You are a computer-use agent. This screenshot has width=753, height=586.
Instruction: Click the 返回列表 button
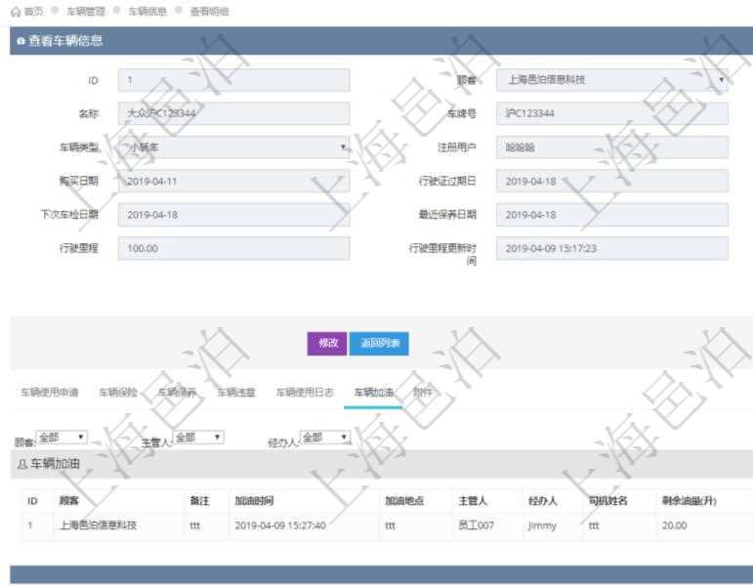click(x=379, y=343)
